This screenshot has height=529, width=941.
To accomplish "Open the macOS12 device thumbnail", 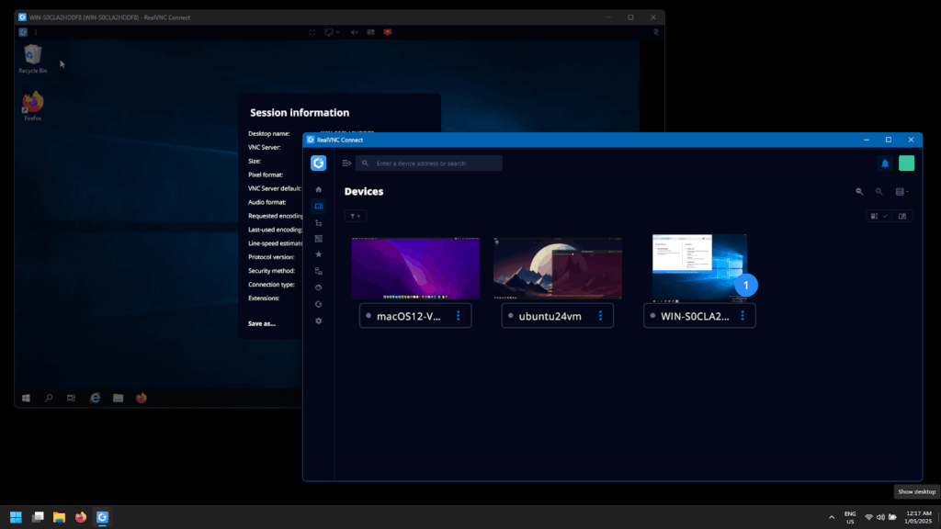I will 415,268.
